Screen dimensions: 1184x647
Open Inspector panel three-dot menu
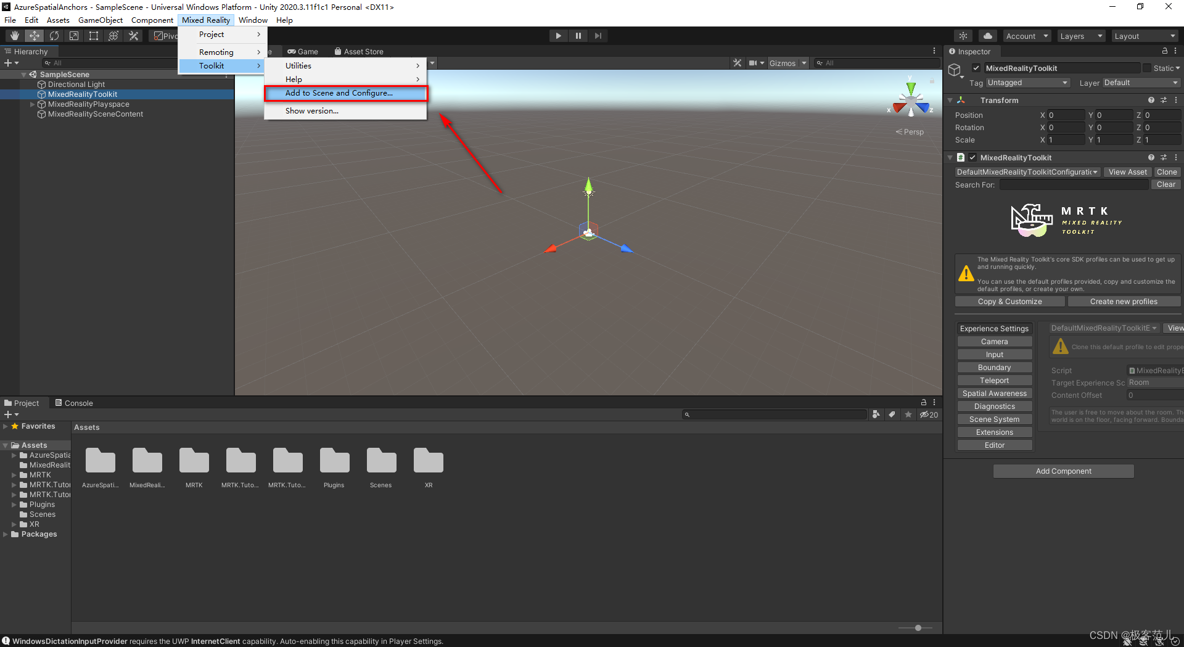coord(1175,51)
